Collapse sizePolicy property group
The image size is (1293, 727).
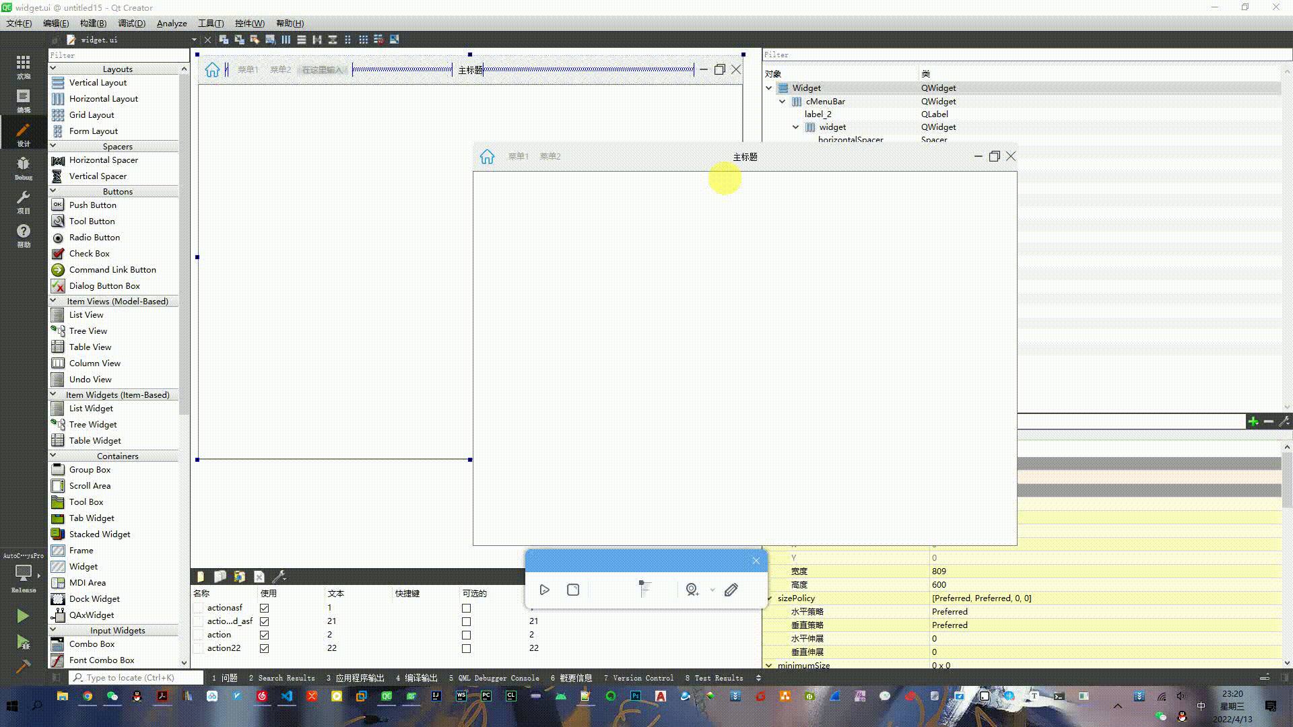(x=770, y=598)
